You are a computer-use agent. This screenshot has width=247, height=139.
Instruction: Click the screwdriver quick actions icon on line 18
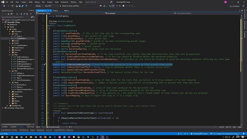(45, 64)
